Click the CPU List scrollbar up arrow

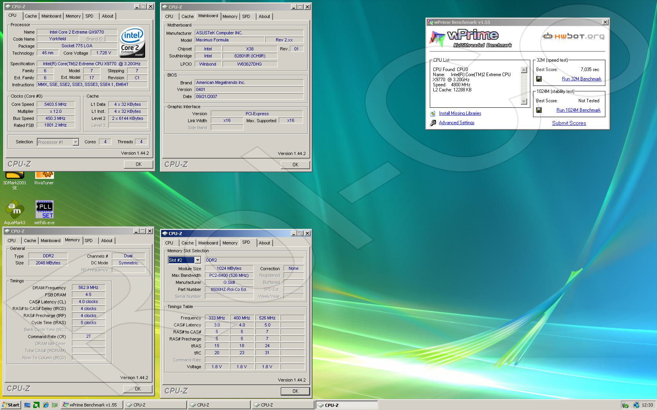[x=524, y=70]
